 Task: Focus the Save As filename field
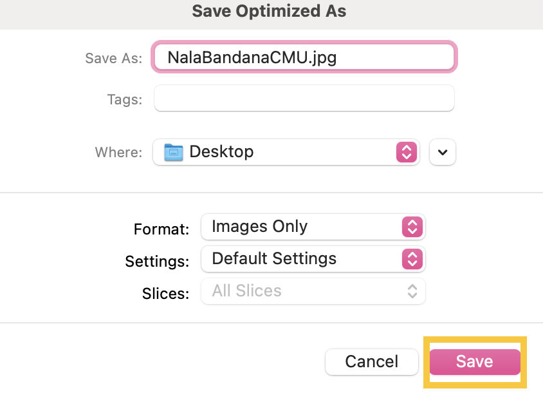(x=304, y=57)
